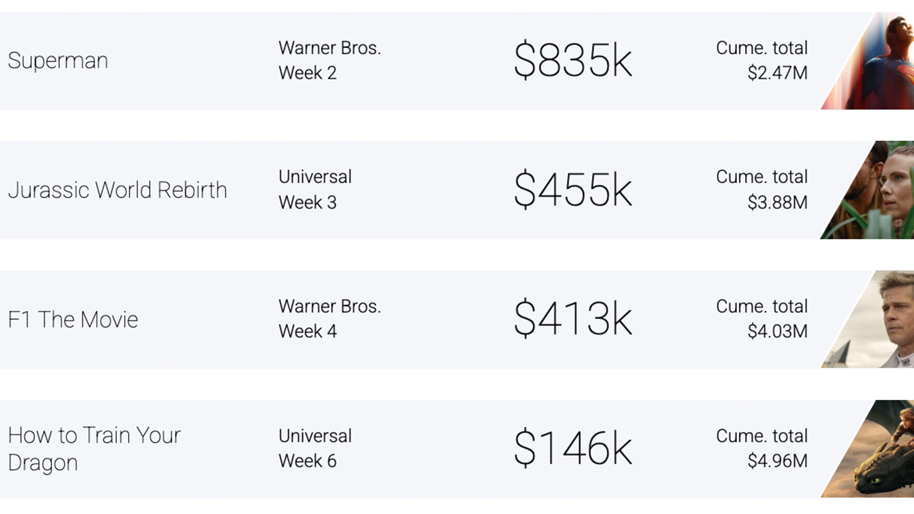The width and height of the screenshot is (914, 514).
Task: Click the Universal Week 3 label
Action: pos(315,189)
